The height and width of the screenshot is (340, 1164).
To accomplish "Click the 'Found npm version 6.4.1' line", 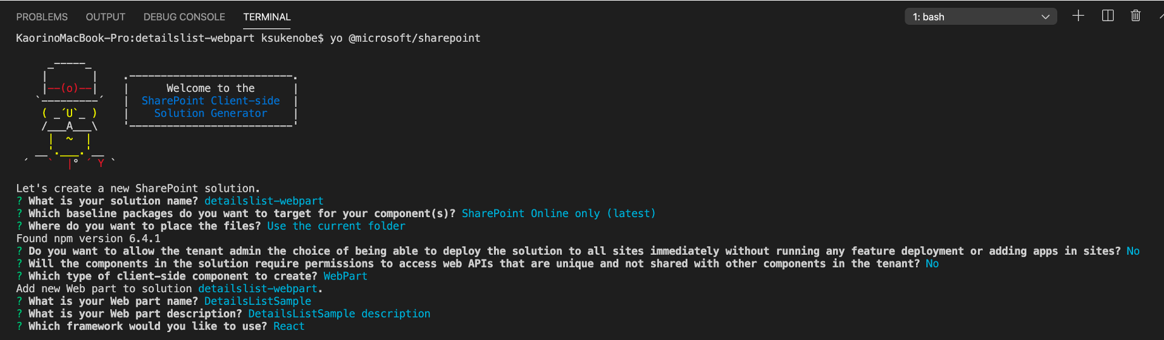I will coord(88,238).
